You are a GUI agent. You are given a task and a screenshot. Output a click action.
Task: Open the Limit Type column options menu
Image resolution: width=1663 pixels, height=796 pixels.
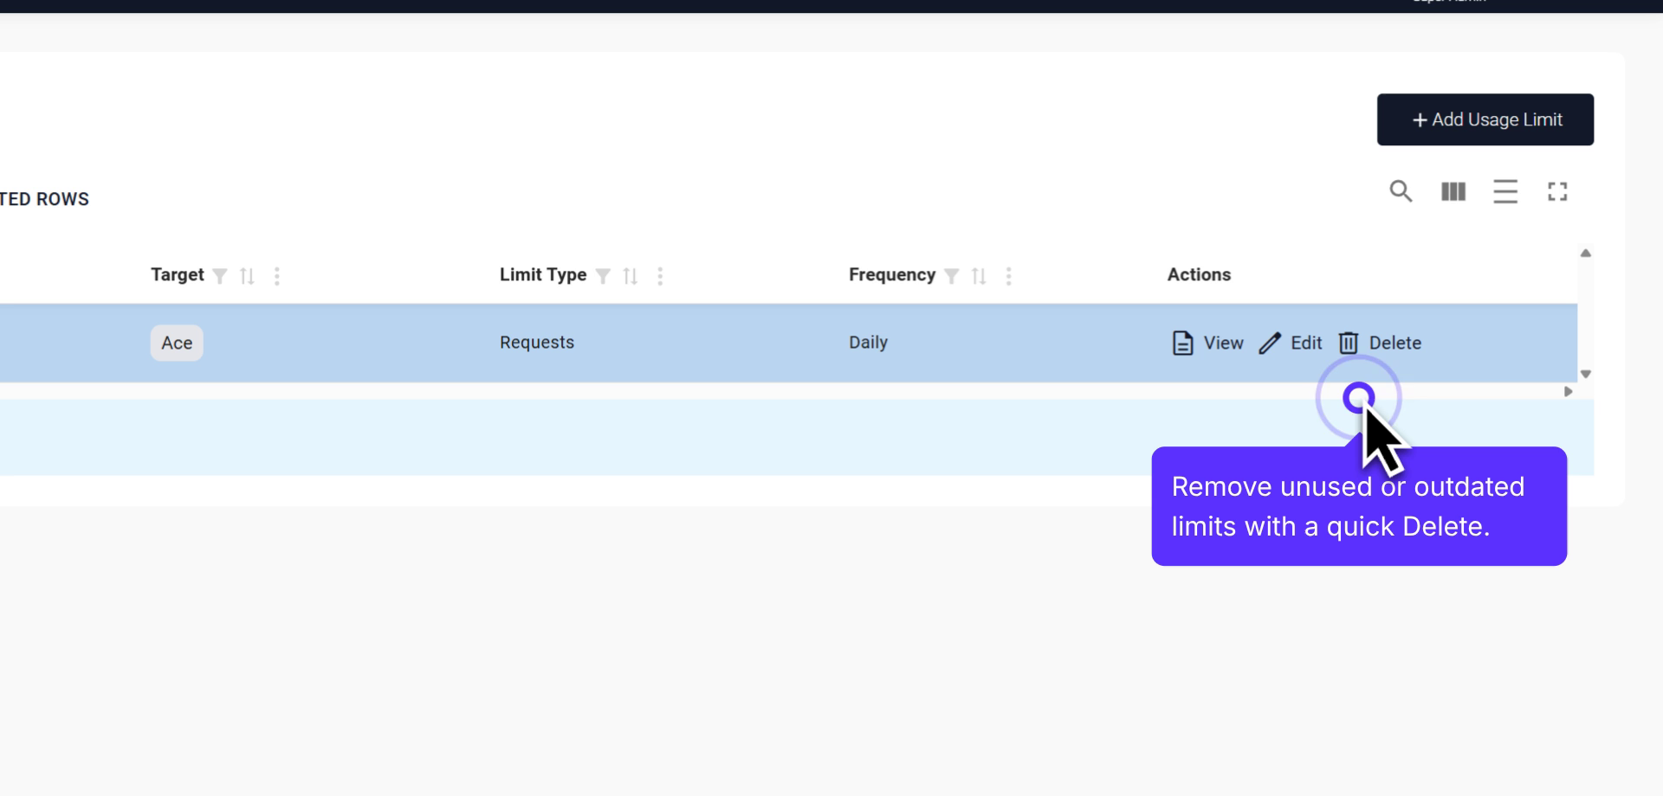pos(660,275)
